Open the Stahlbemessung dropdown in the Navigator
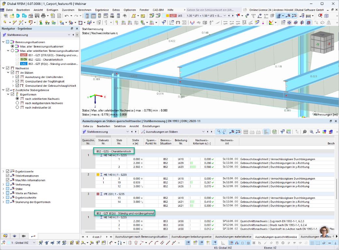 (69, 35)
